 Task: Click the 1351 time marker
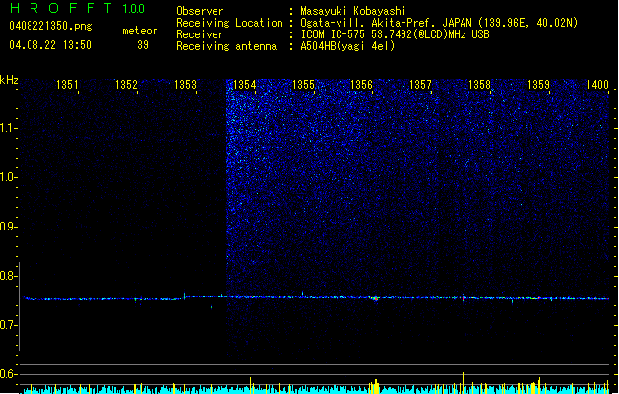click(67, 84)
